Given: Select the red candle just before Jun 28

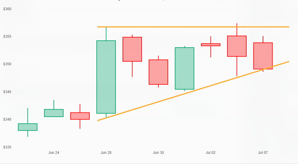Looking at the screenshot, I should (x=80, y=116).
